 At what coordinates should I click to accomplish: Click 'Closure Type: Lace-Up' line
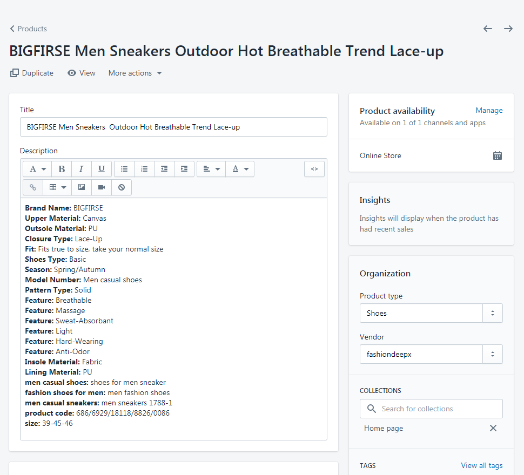point(64,239)
